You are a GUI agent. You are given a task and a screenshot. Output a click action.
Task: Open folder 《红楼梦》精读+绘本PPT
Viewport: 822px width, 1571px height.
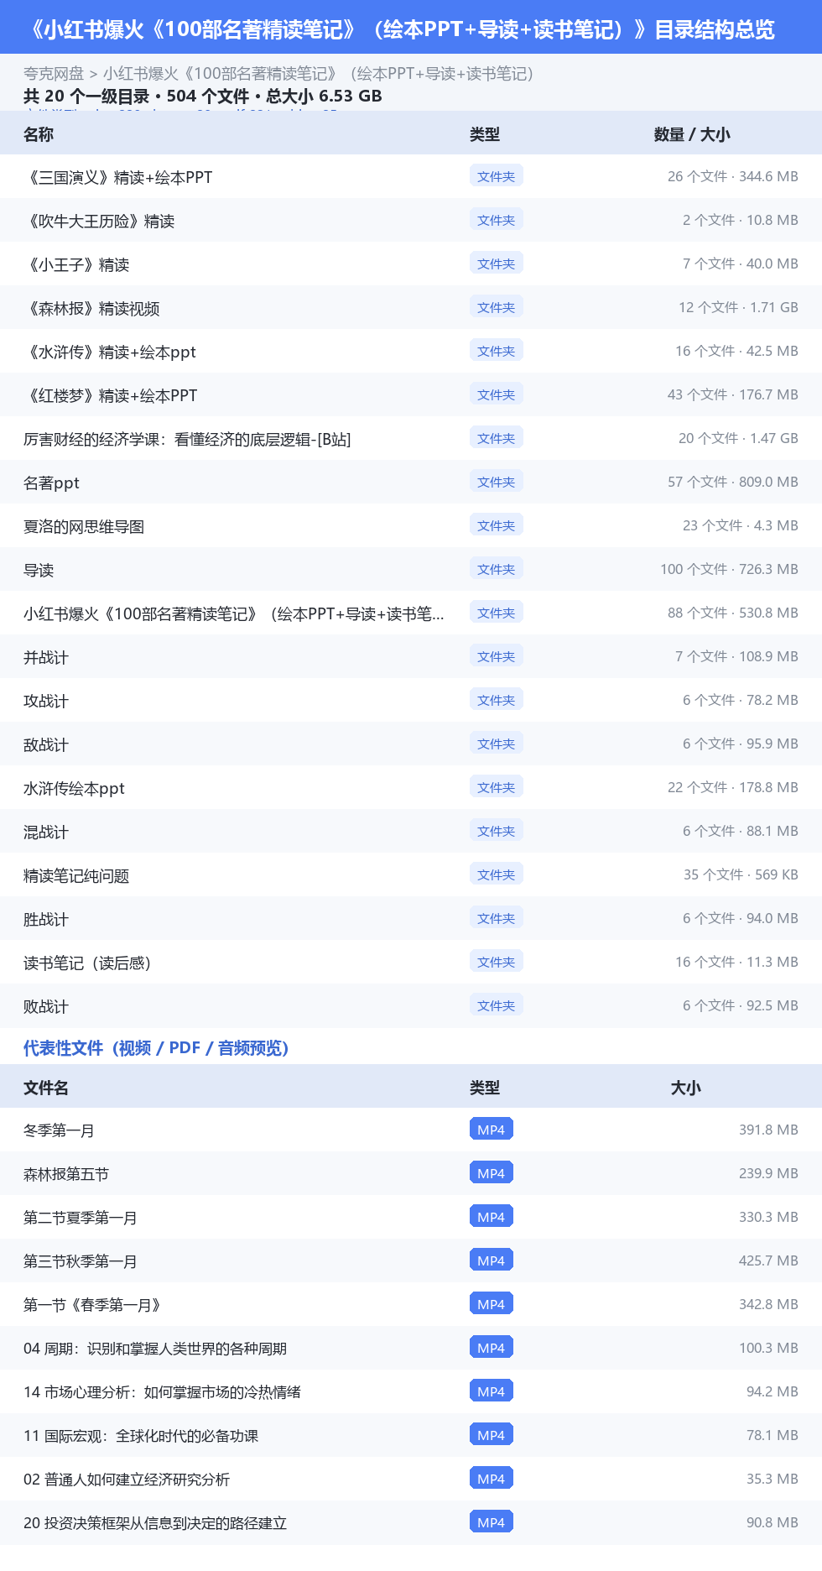pyautogui.click(x=111, y=395)
